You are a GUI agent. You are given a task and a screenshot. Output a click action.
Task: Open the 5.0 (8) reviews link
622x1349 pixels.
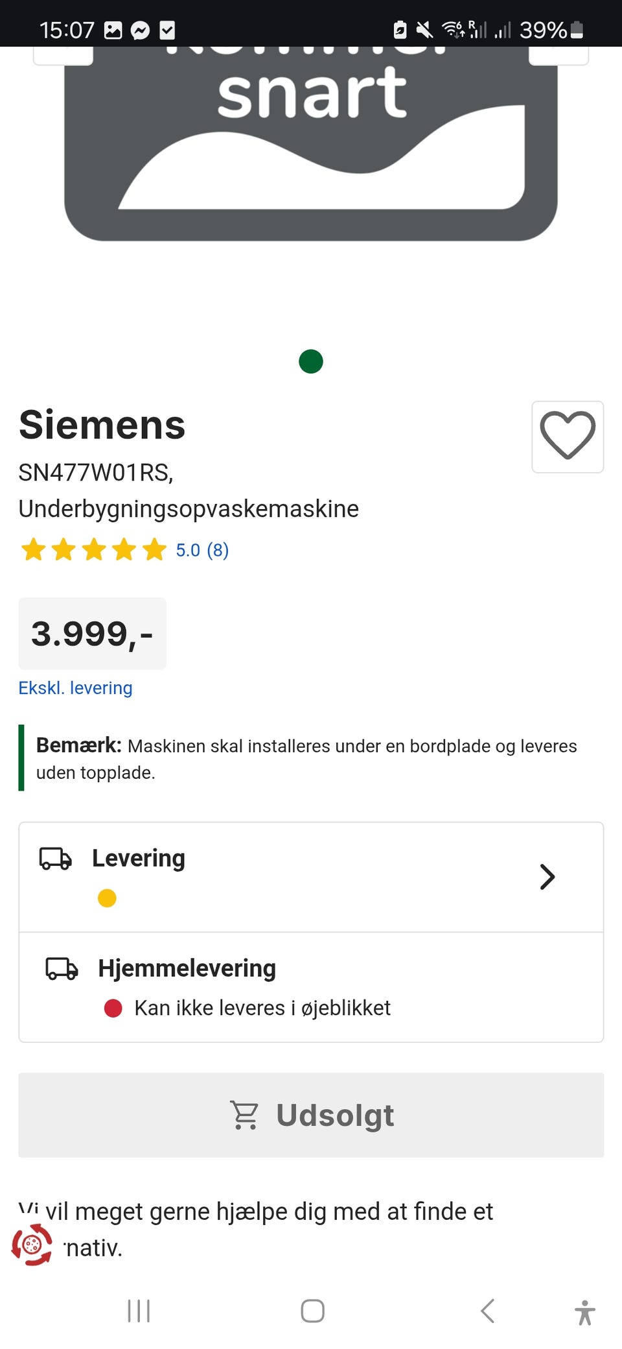tap(202, 550)
